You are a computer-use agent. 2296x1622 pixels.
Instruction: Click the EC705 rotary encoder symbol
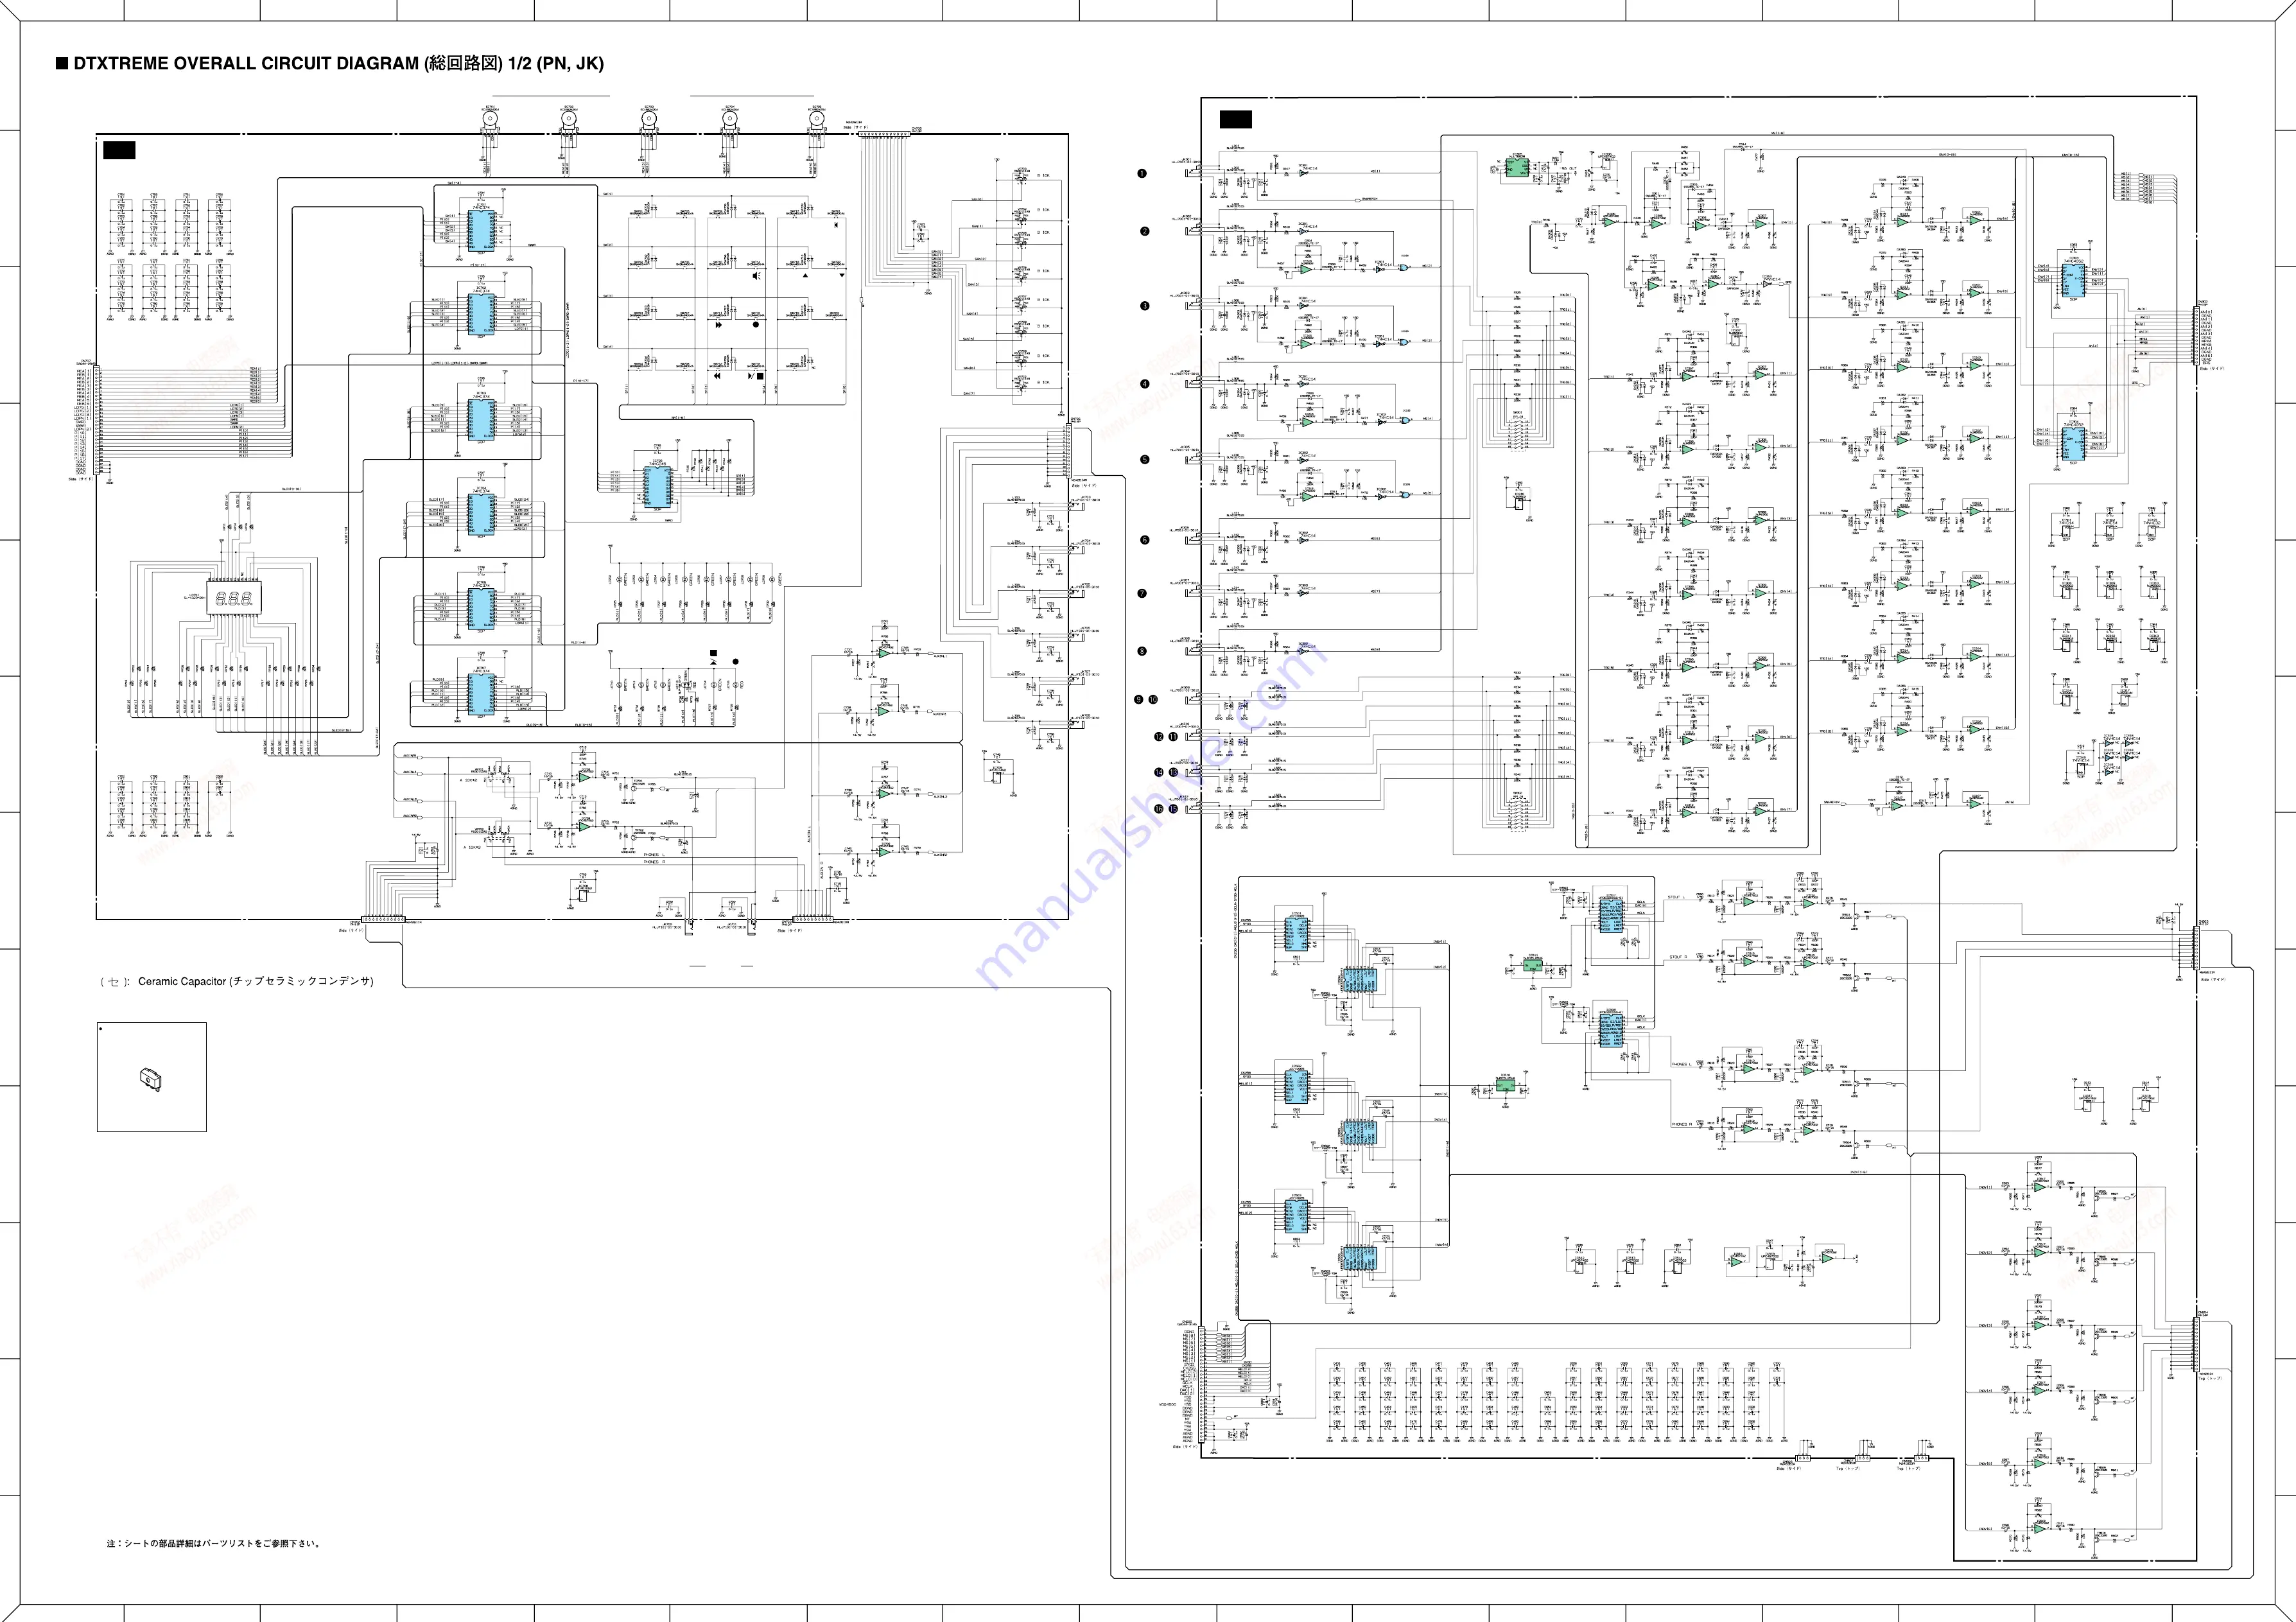[x=817, y=119]
